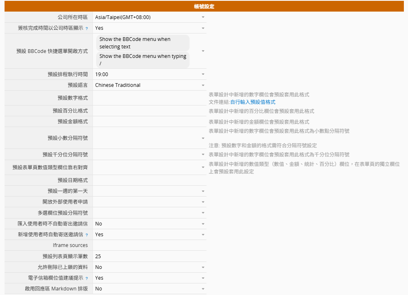408x295 pixels.
Task: Expand the 預設一週的第一天 dropdown
Action: click(149, 191)
